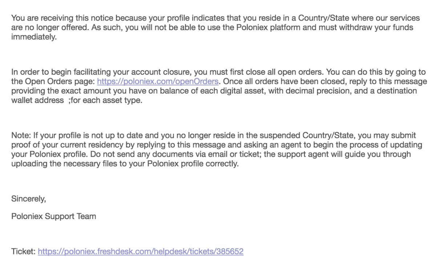Screen dimensions: 436x263
Task: Click "proof of your current residency" text
Action: [68, 145]
